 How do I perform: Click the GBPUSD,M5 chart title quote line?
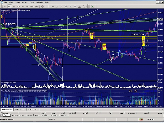pyautogui.click(x=16, y=10)
